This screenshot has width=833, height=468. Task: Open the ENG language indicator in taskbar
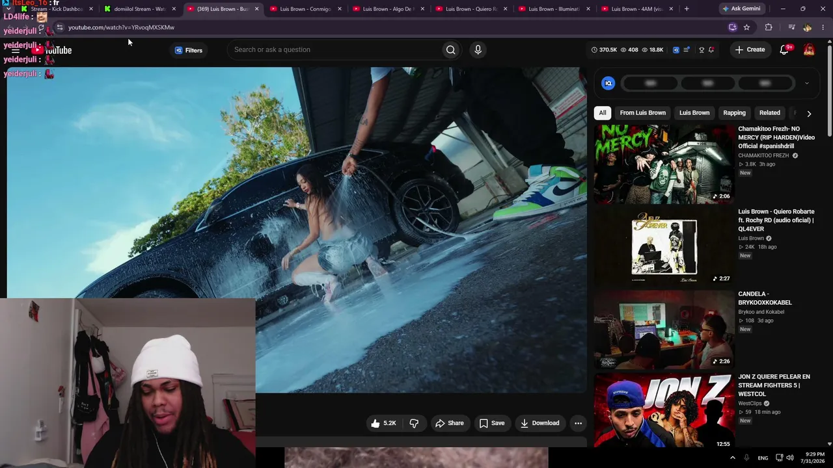point(763,458)
